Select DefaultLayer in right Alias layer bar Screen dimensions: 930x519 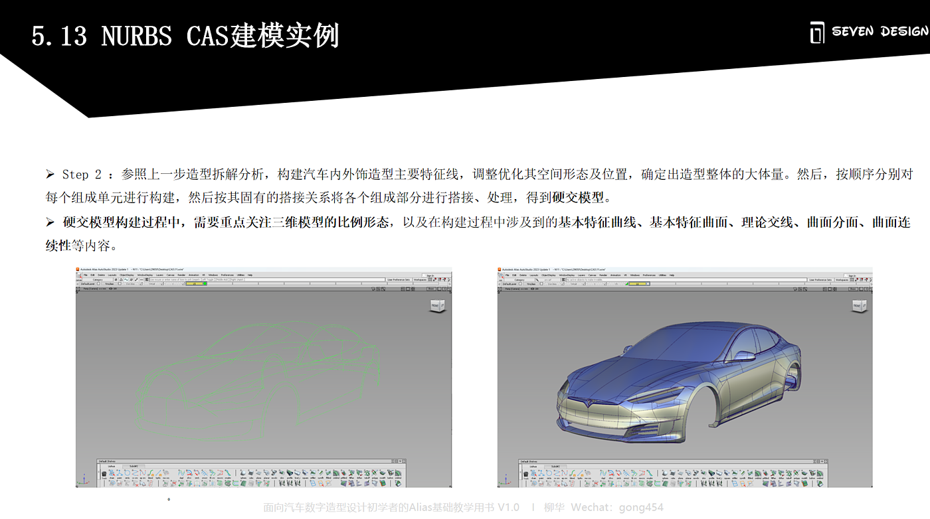pos(510,284)
